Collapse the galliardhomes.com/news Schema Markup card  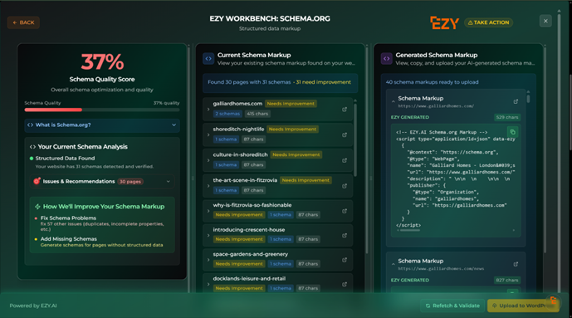[393, 264]
